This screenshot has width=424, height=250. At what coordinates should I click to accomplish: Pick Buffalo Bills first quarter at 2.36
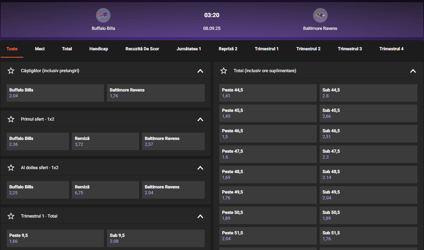coord(38,141)
